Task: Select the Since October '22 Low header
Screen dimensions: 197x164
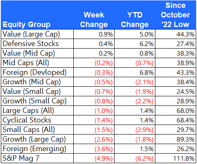Action: [x=175, y=15]
